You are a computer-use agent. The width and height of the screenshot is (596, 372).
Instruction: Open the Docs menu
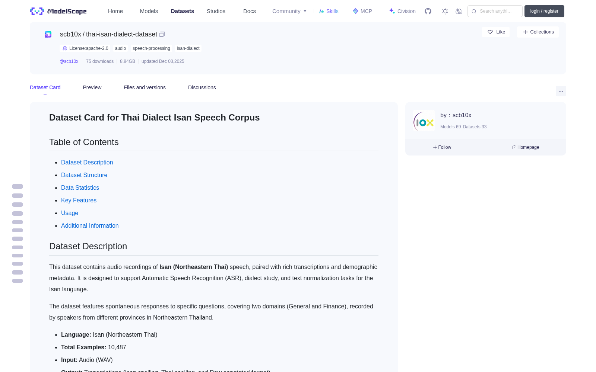tap(250, 11)
